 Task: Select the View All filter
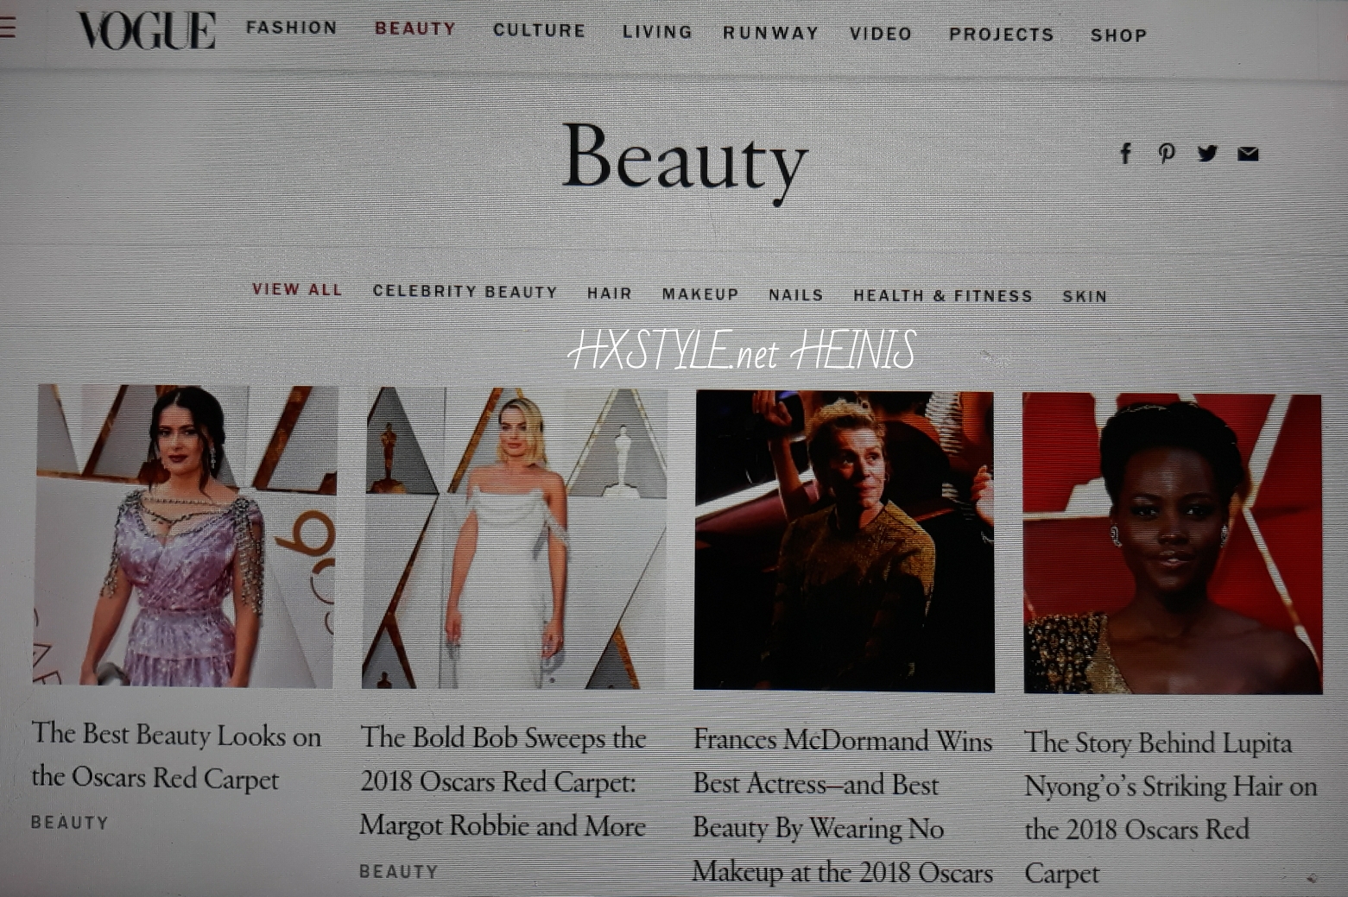click(x=297, y=289)
